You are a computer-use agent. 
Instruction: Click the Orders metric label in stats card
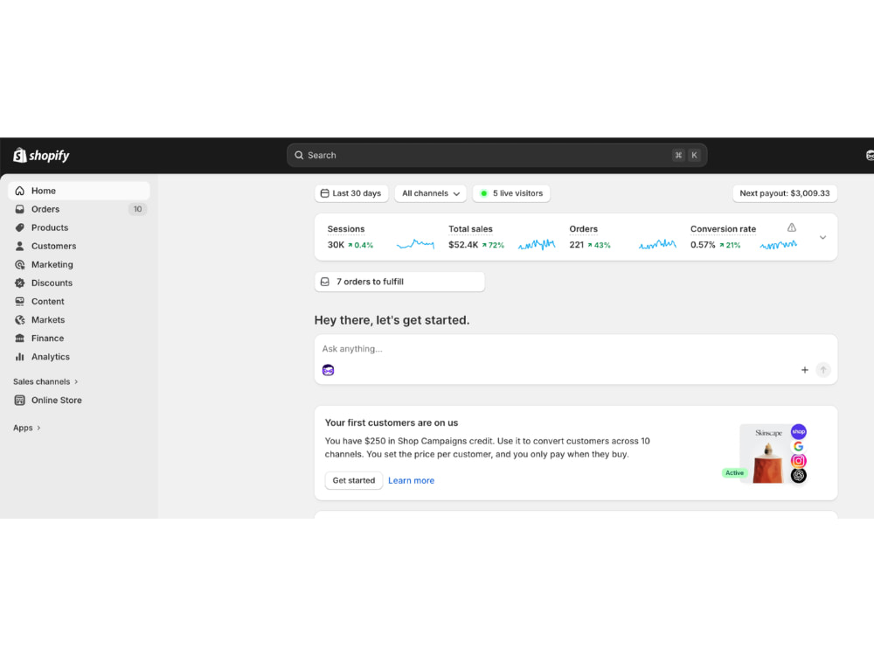pos(583,228)
